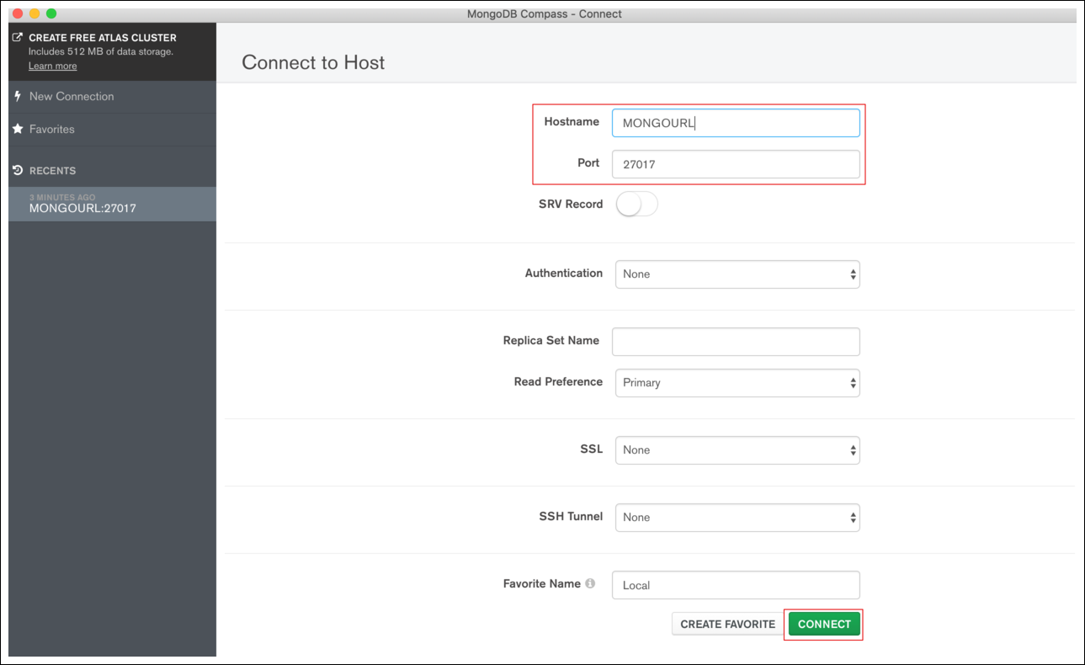Viewport: 1085px width, 665px height.
Task: Click the green CONNECT button
Action: coord(824,624)
